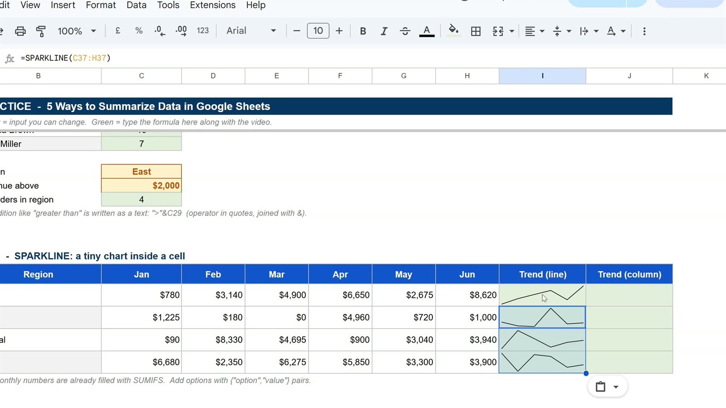Select the Apr value $4,960

[340, 317]
